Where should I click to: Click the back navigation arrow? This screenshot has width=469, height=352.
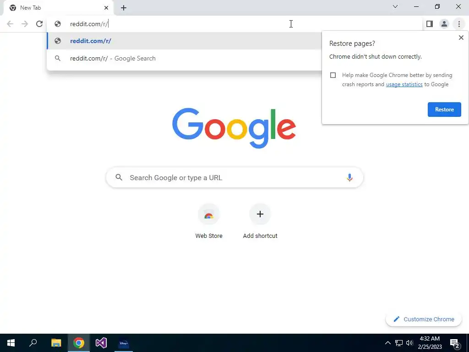(x=10, y=24)
